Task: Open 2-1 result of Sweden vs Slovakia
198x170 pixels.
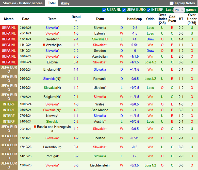Action: pos(76,39)
